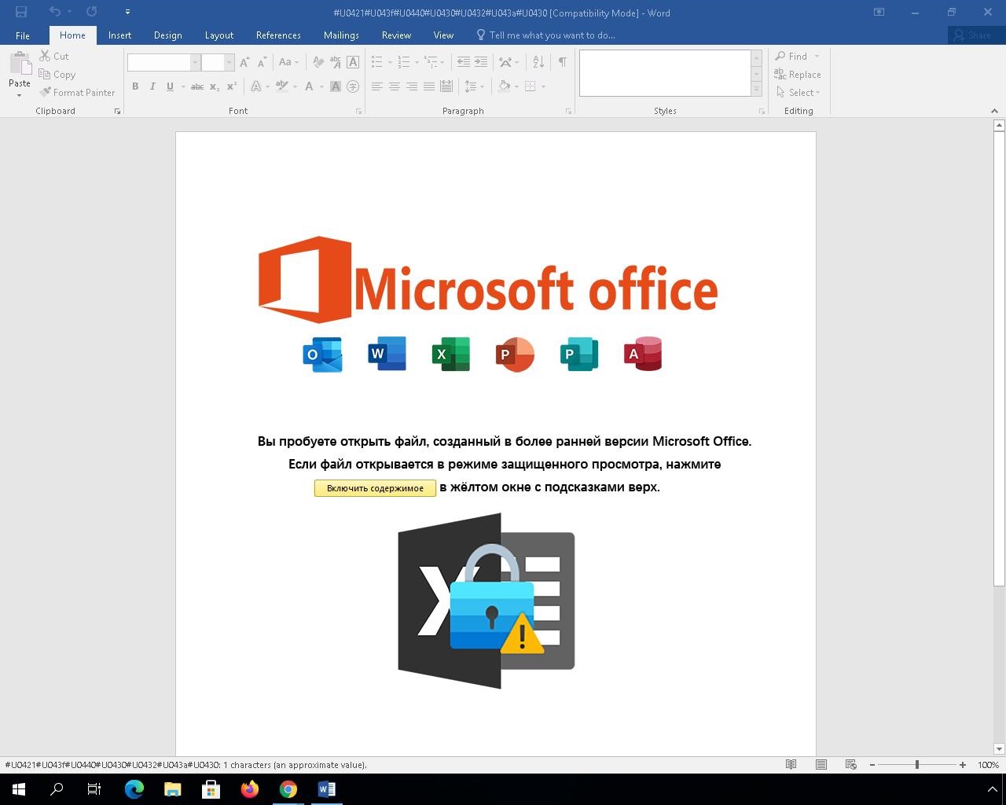Image resolution: width=1006 pixels, height=805 pixels.
Task: Open Line and Paragraph Spacing dropdown
Action: (x=474, y=86)
